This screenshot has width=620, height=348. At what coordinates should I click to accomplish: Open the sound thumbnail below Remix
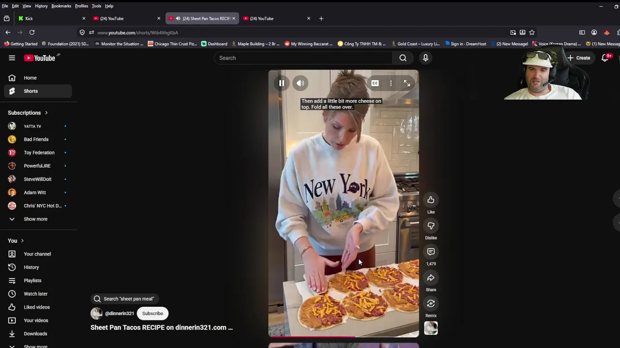(x=431, y=328)
